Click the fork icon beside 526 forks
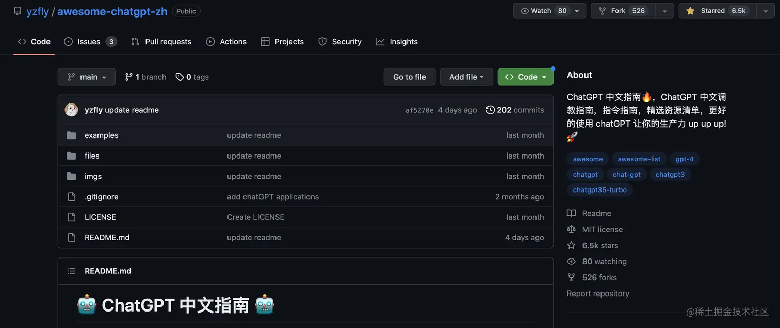The image size is (780, 328). click(571, 277)
